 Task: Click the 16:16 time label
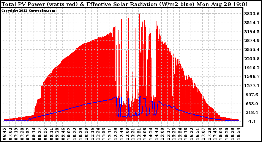185,134
